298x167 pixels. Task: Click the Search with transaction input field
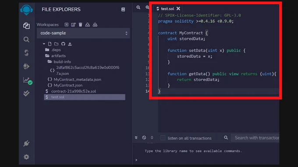255,138
